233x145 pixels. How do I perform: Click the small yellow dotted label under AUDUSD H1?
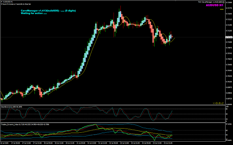point(221,9)
